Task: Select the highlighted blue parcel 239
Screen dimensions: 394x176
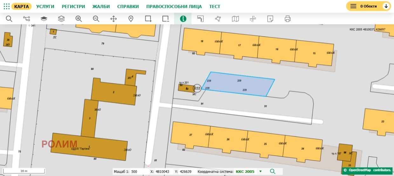Action: [x=238, y=84]
